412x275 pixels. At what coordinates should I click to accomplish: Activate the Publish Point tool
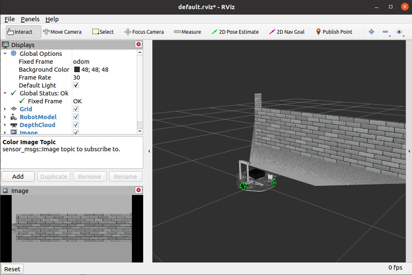pyautogui.click(x=334, y=32)
